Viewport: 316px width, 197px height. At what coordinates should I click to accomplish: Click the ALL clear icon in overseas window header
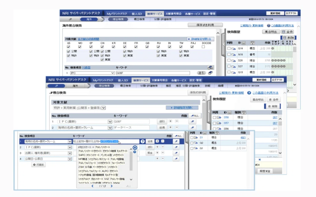[210, 68]
